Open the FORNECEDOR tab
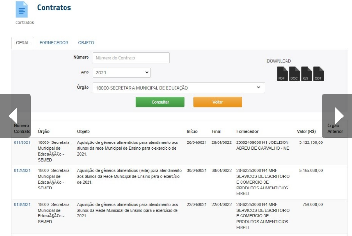Image resolution: width=352 pixels, height=236 pixels. pos(54,43)
